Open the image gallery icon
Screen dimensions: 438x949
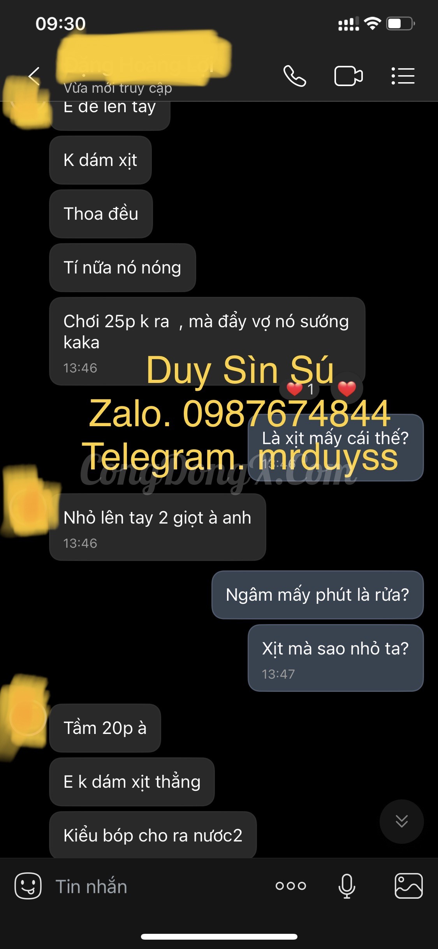(409, 886)
